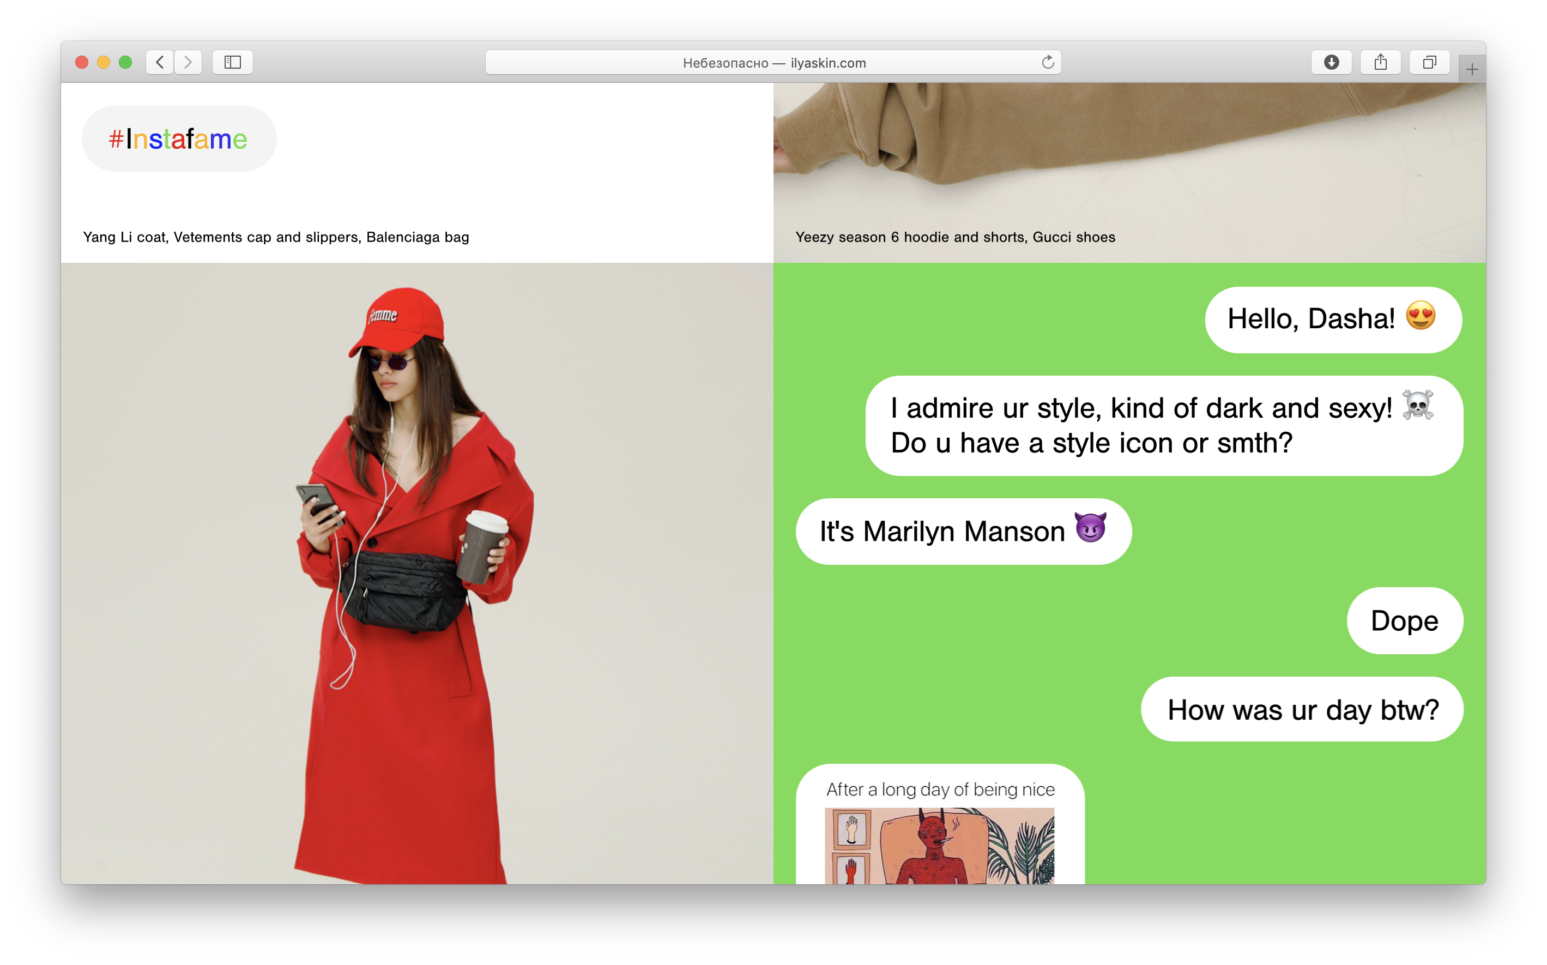Open a new tab with plus button
The width and height of the screenshot is (1547, 965).
click(x=1472, y=70)
